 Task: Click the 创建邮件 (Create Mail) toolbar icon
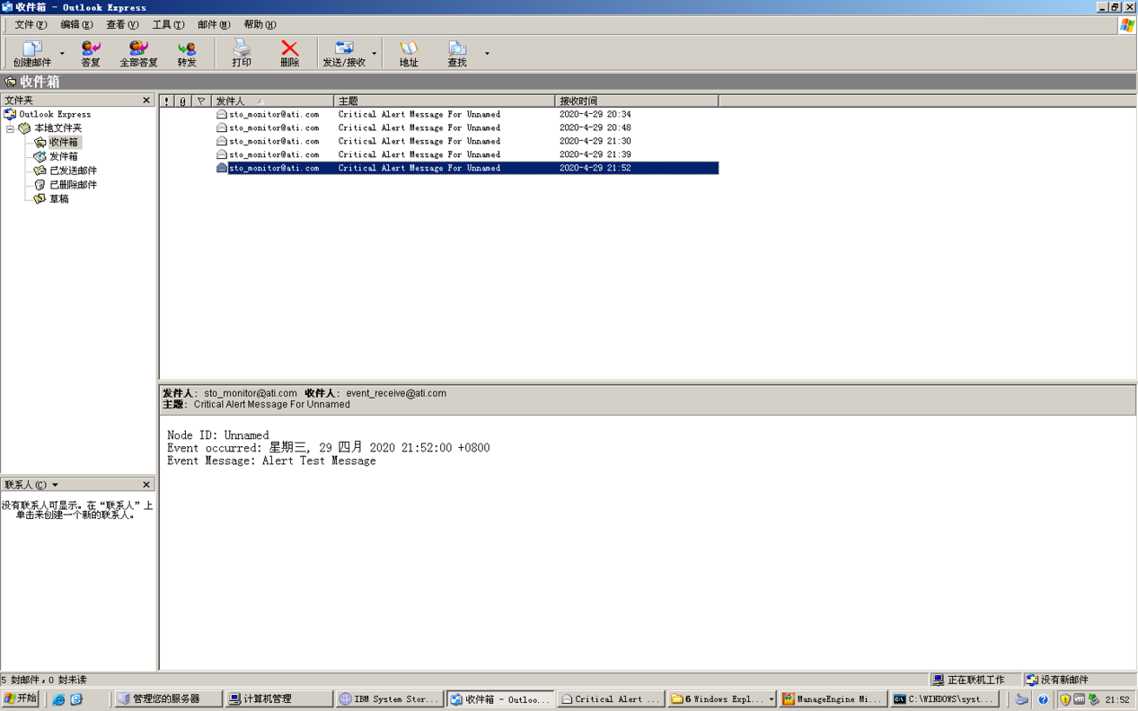tap(32, 53)
